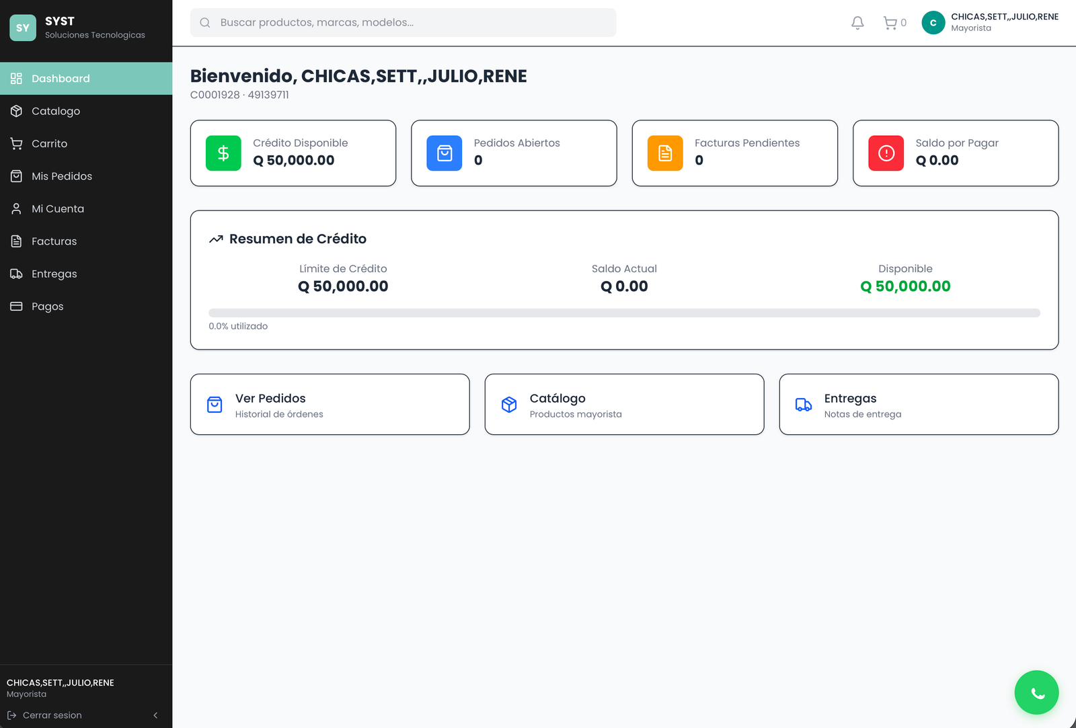Click the credit utilization progress bar
This screenshot has width=1076, height=728.
click(624, 312)
